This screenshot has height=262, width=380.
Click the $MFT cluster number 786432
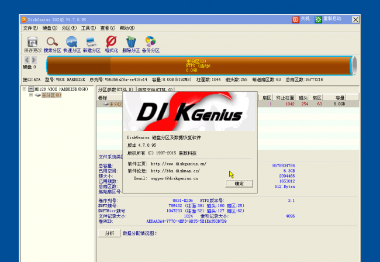click(x=175, y=206)
